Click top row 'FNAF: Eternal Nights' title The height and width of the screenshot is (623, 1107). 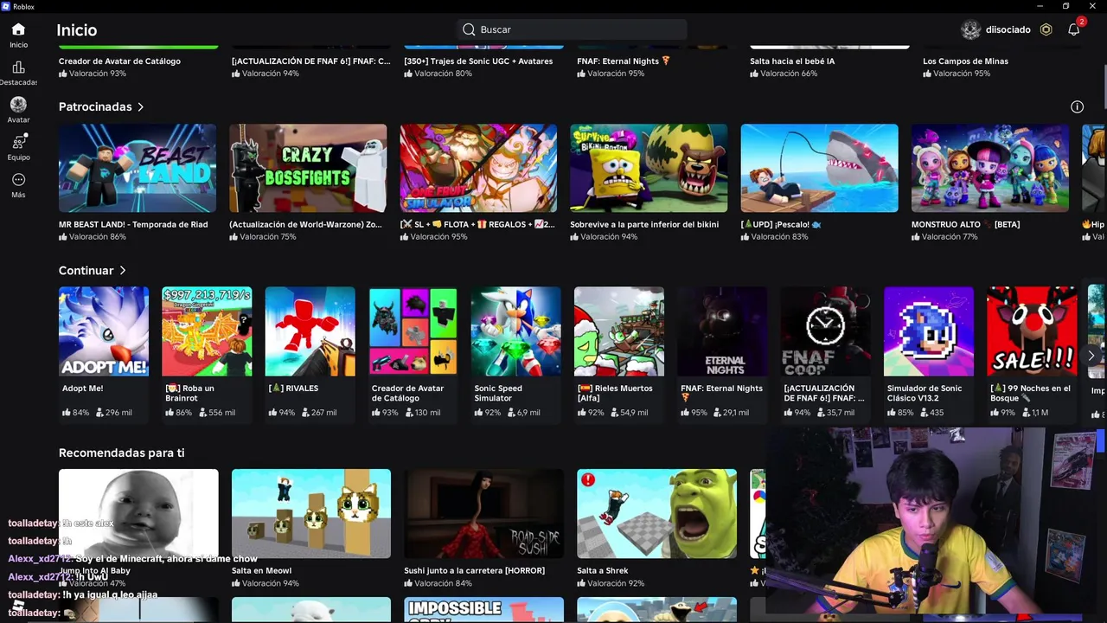coord(624,61)
